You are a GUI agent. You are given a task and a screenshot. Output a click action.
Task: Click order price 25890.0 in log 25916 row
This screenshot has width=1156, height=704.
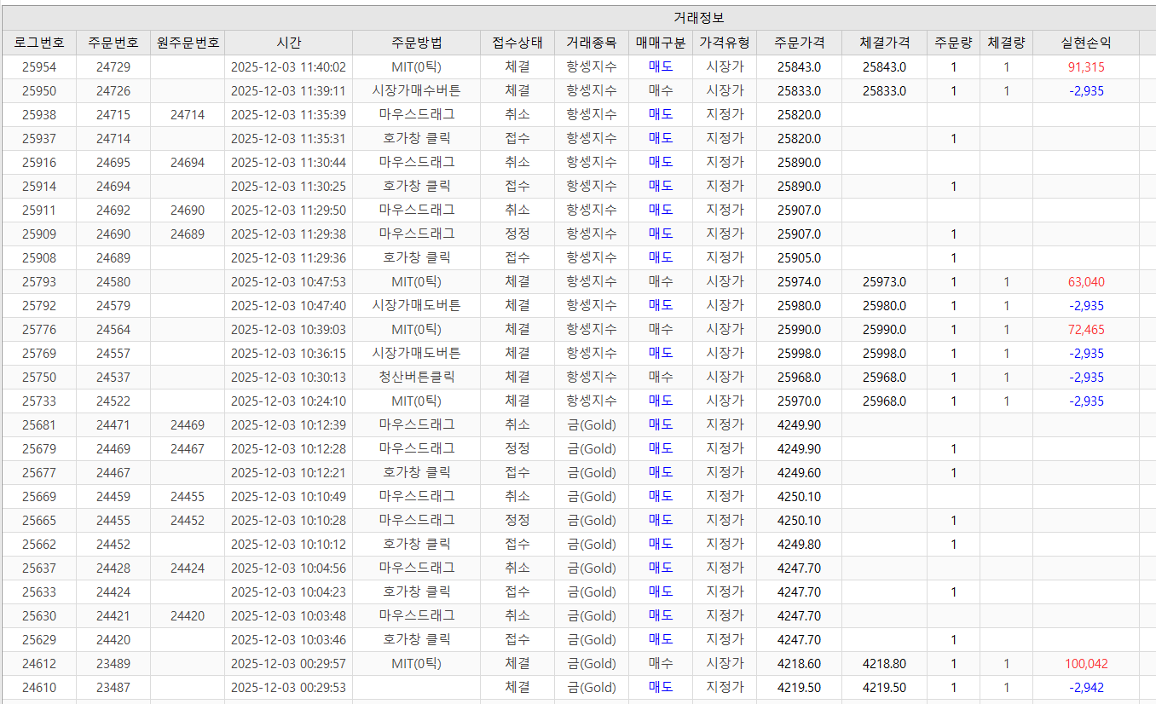coord(799,162)
